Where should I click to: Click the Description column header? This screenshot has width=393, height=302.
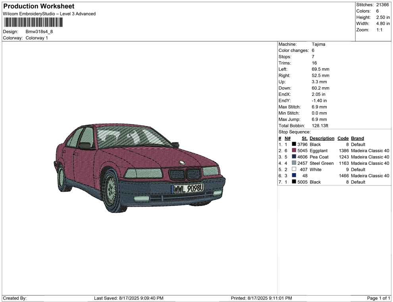click(x=322, y=138)
